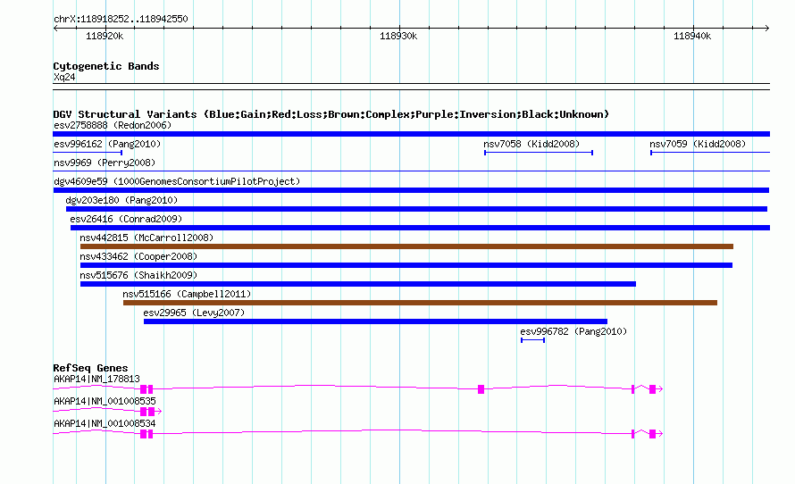Select middle exon of AKAP14 NM_178813
Image resolution: width=795 pixels, height=484 pixels.
click(x=481, y=389)
